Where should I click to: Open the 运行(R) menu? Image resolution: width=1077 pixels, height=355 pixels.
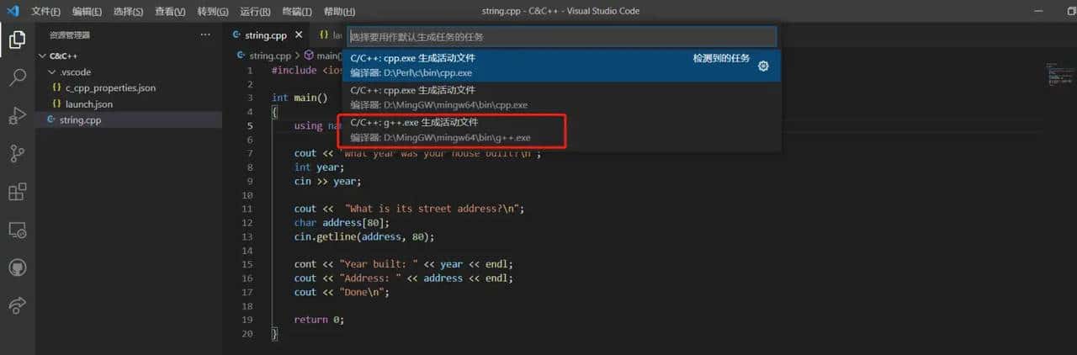pos(255,12)
